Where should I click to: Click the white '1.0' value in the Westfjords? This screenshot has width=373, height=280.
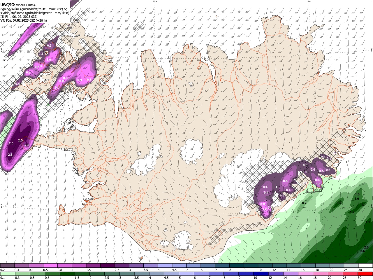49,60
